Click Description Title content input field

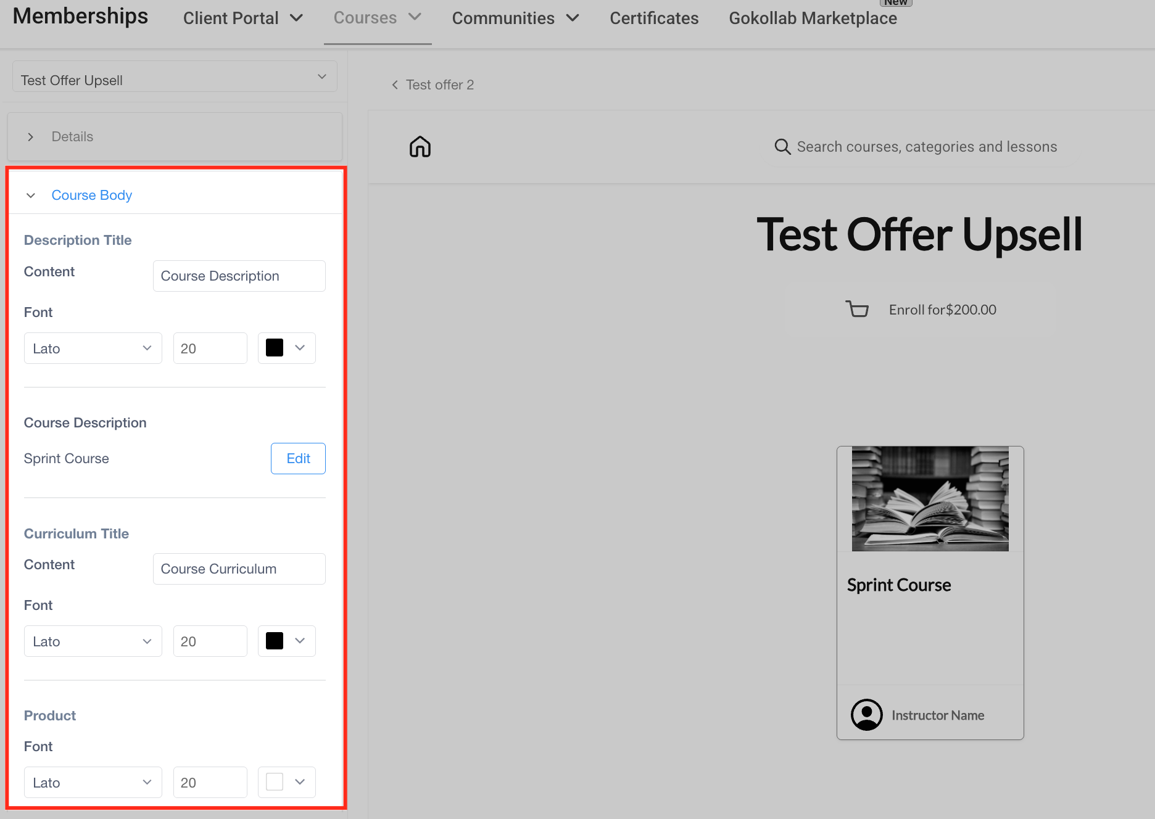click(239, 276)
